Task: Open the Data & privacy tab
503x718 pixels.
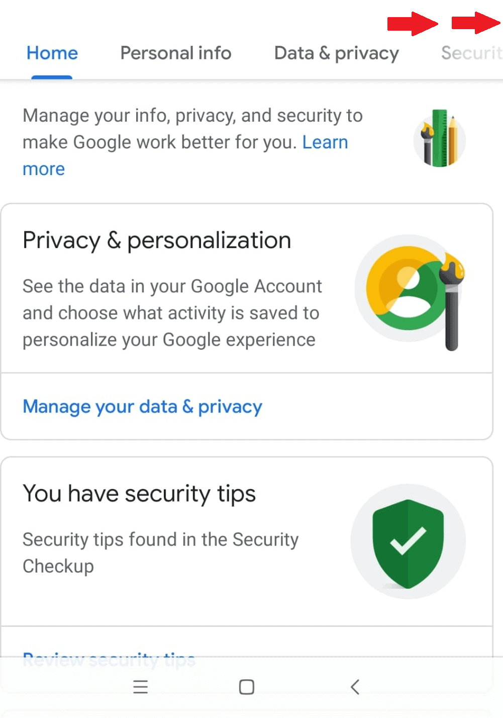Action: point(337,53)
